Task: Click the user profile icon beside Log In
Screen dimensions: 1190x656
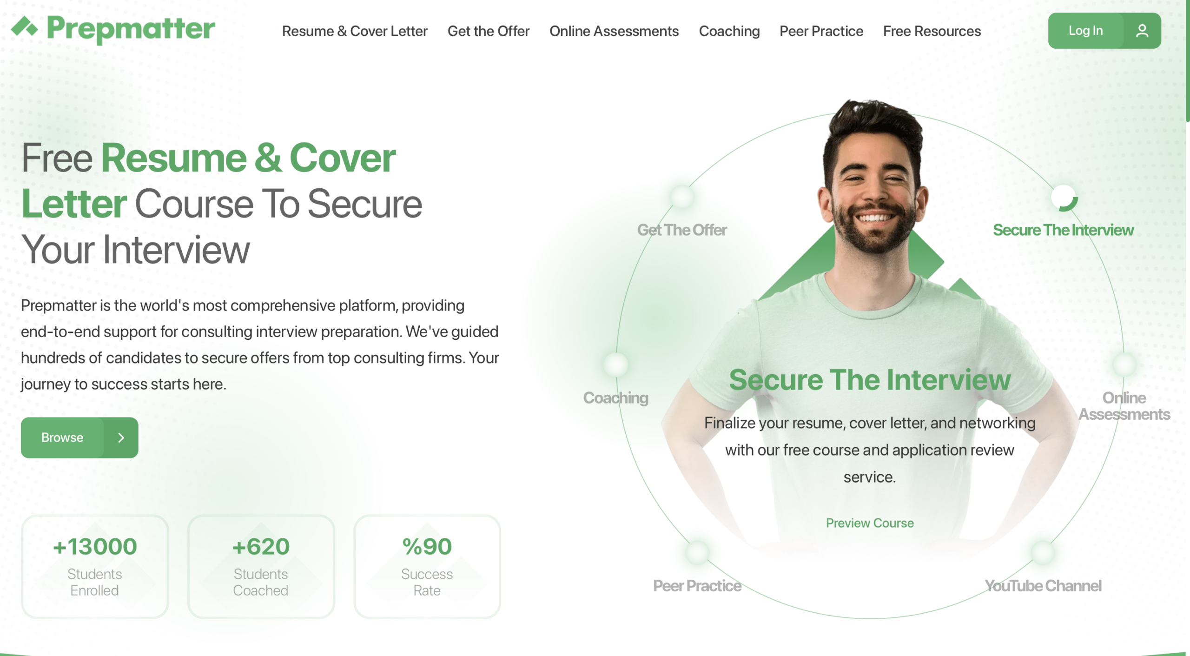Action: 1142,31
